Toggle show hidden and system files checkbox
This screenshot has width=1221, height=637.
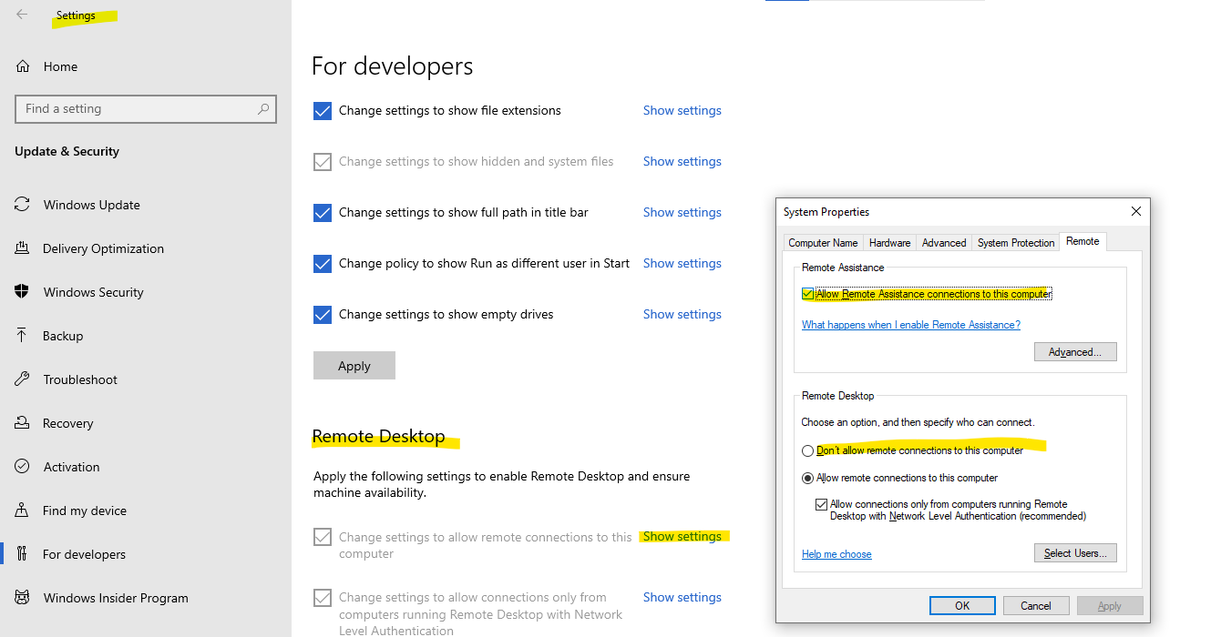(x=323, y=162)
